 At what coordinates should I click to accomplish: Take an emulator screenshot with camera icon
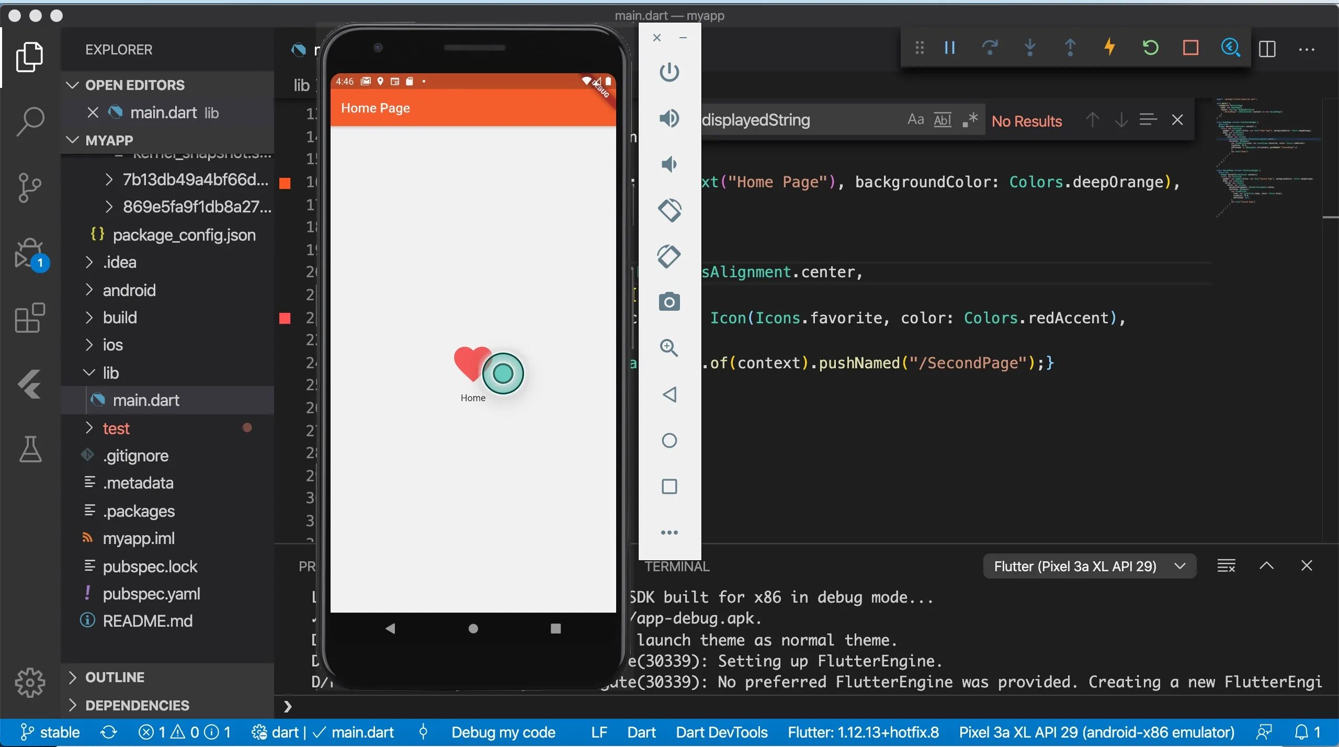(669, 302)
